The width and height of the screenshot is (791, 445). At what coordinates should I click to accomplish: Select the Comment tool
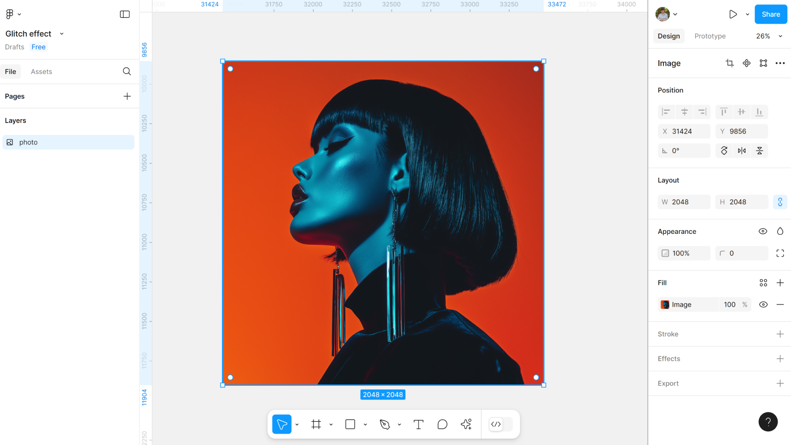(x=442, y=424)
